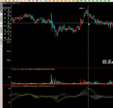
Task: Click the 2994 high price marker
Action: (x=81, y=8)
